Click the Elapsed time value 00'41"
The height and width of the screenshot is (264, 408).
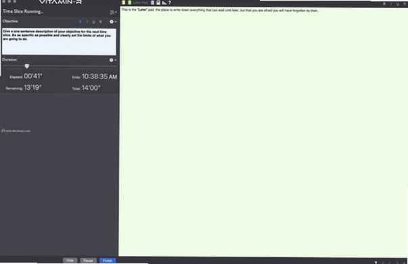click(32, 76)
